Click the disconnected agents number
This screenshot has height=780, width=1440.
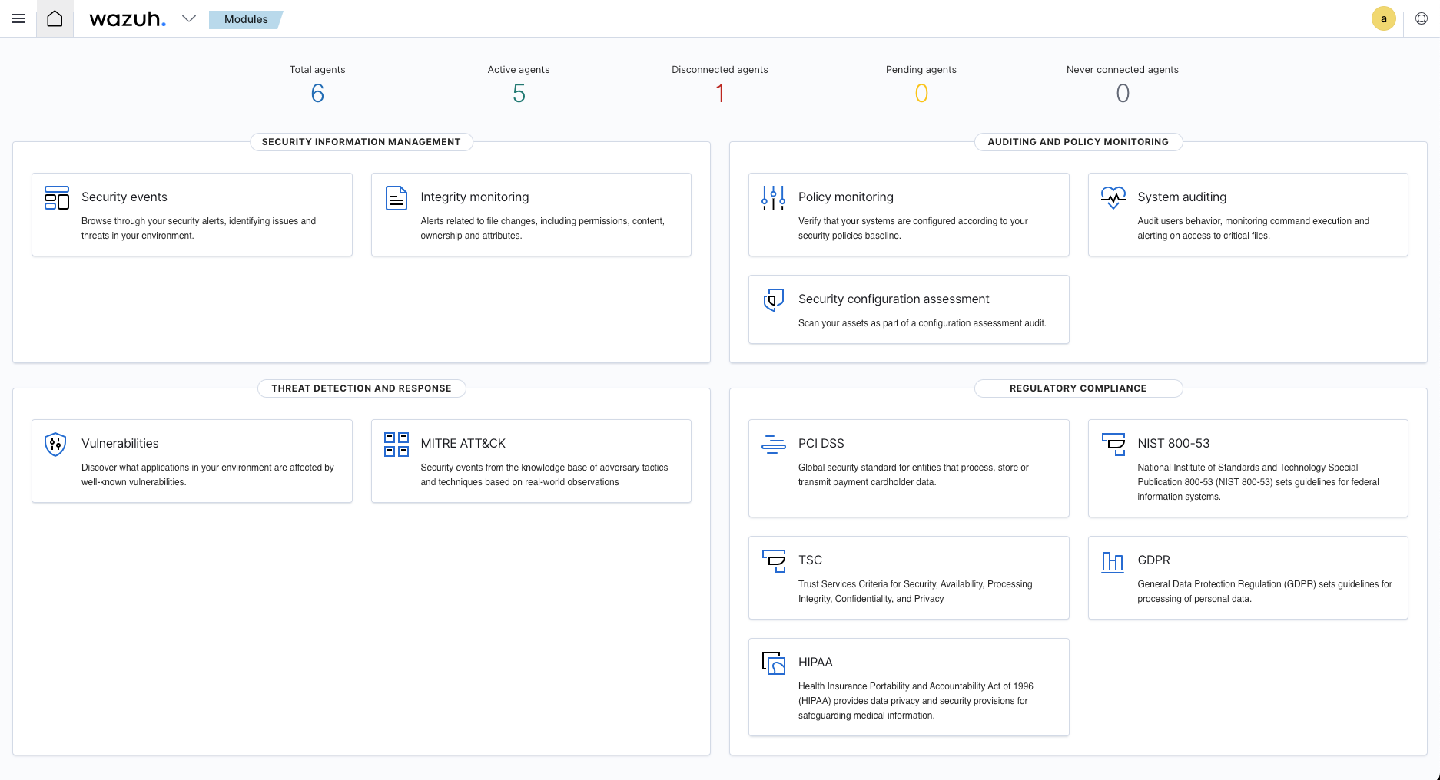(720, 94)
